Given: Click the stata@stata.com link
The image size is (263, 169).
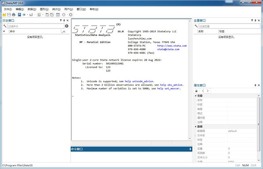Looking at the screenshot, I should [x=168, y=49].
